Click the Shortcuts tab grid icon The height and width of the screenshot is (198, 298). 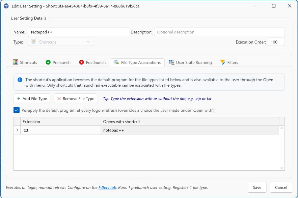(16, 62)
